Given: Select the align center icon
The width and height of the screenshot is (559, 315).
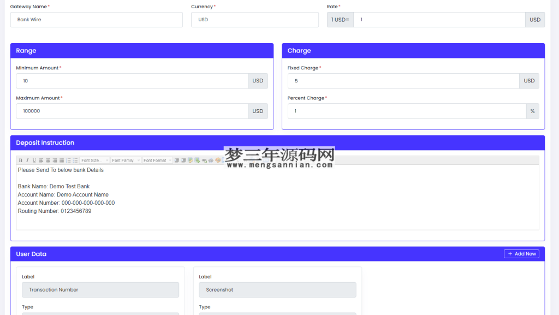Looking at the screenshot, I should click(47, 160).
